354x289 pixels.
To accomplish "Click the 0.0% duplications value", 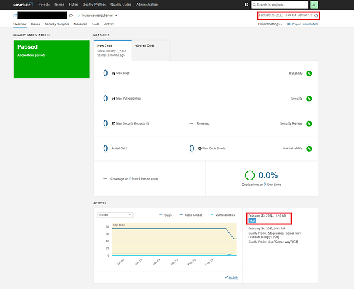I will [268, 175].
